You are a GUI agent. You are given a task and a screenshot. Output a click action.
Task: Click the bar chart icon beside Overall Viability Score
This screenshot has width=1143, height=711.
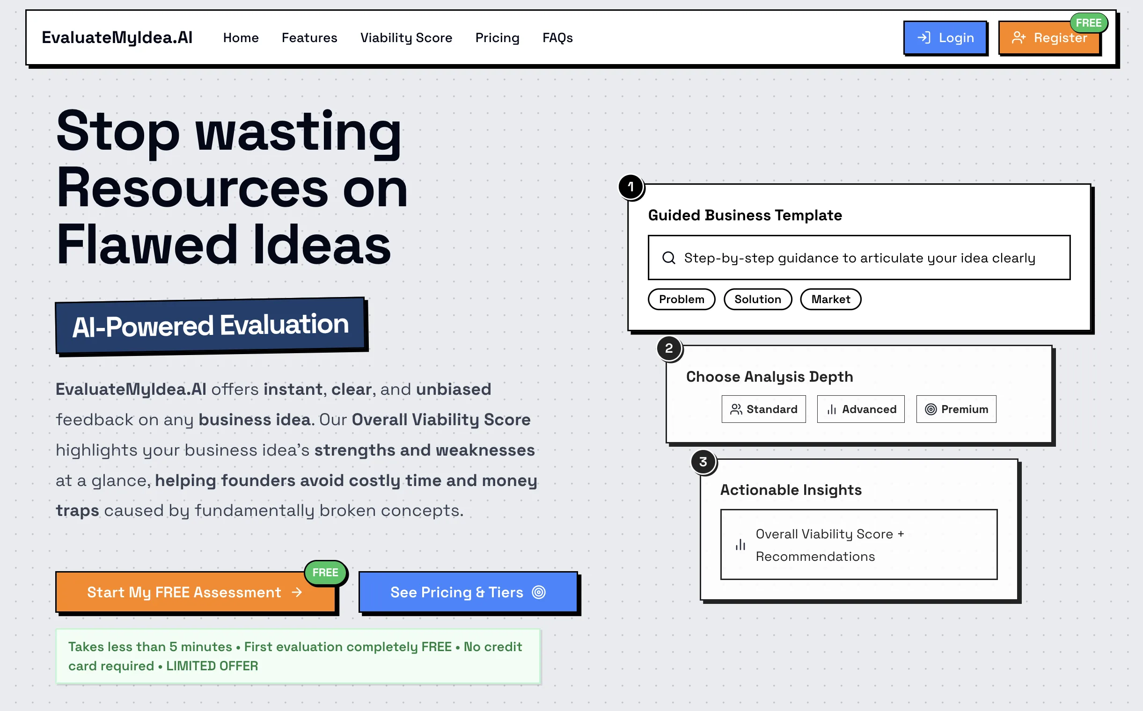(x=740, y=544)
